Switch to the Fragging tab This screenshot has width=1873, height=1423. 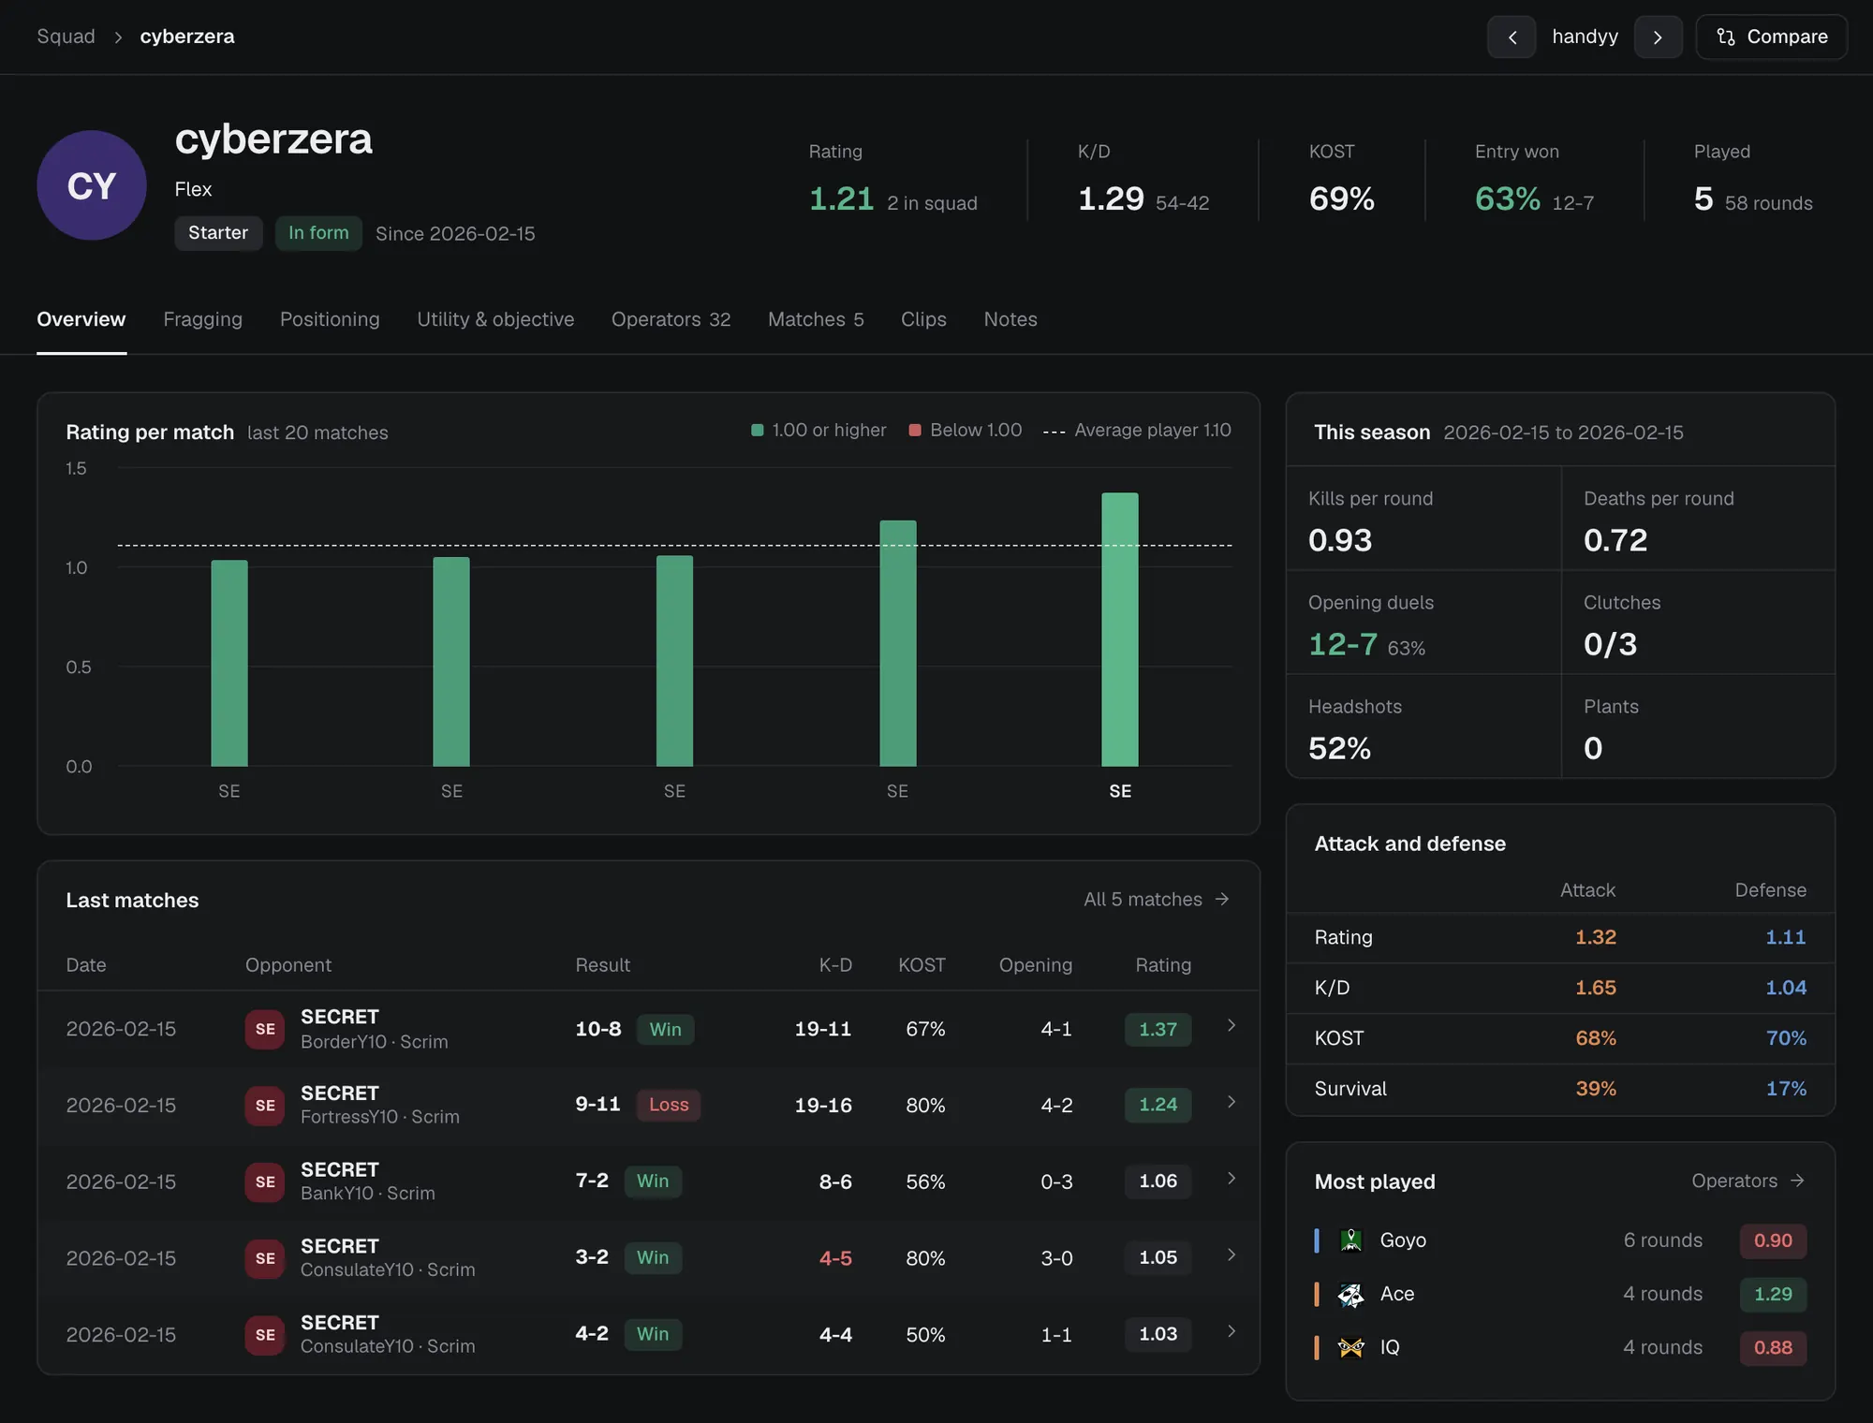[x=202, y=319]
